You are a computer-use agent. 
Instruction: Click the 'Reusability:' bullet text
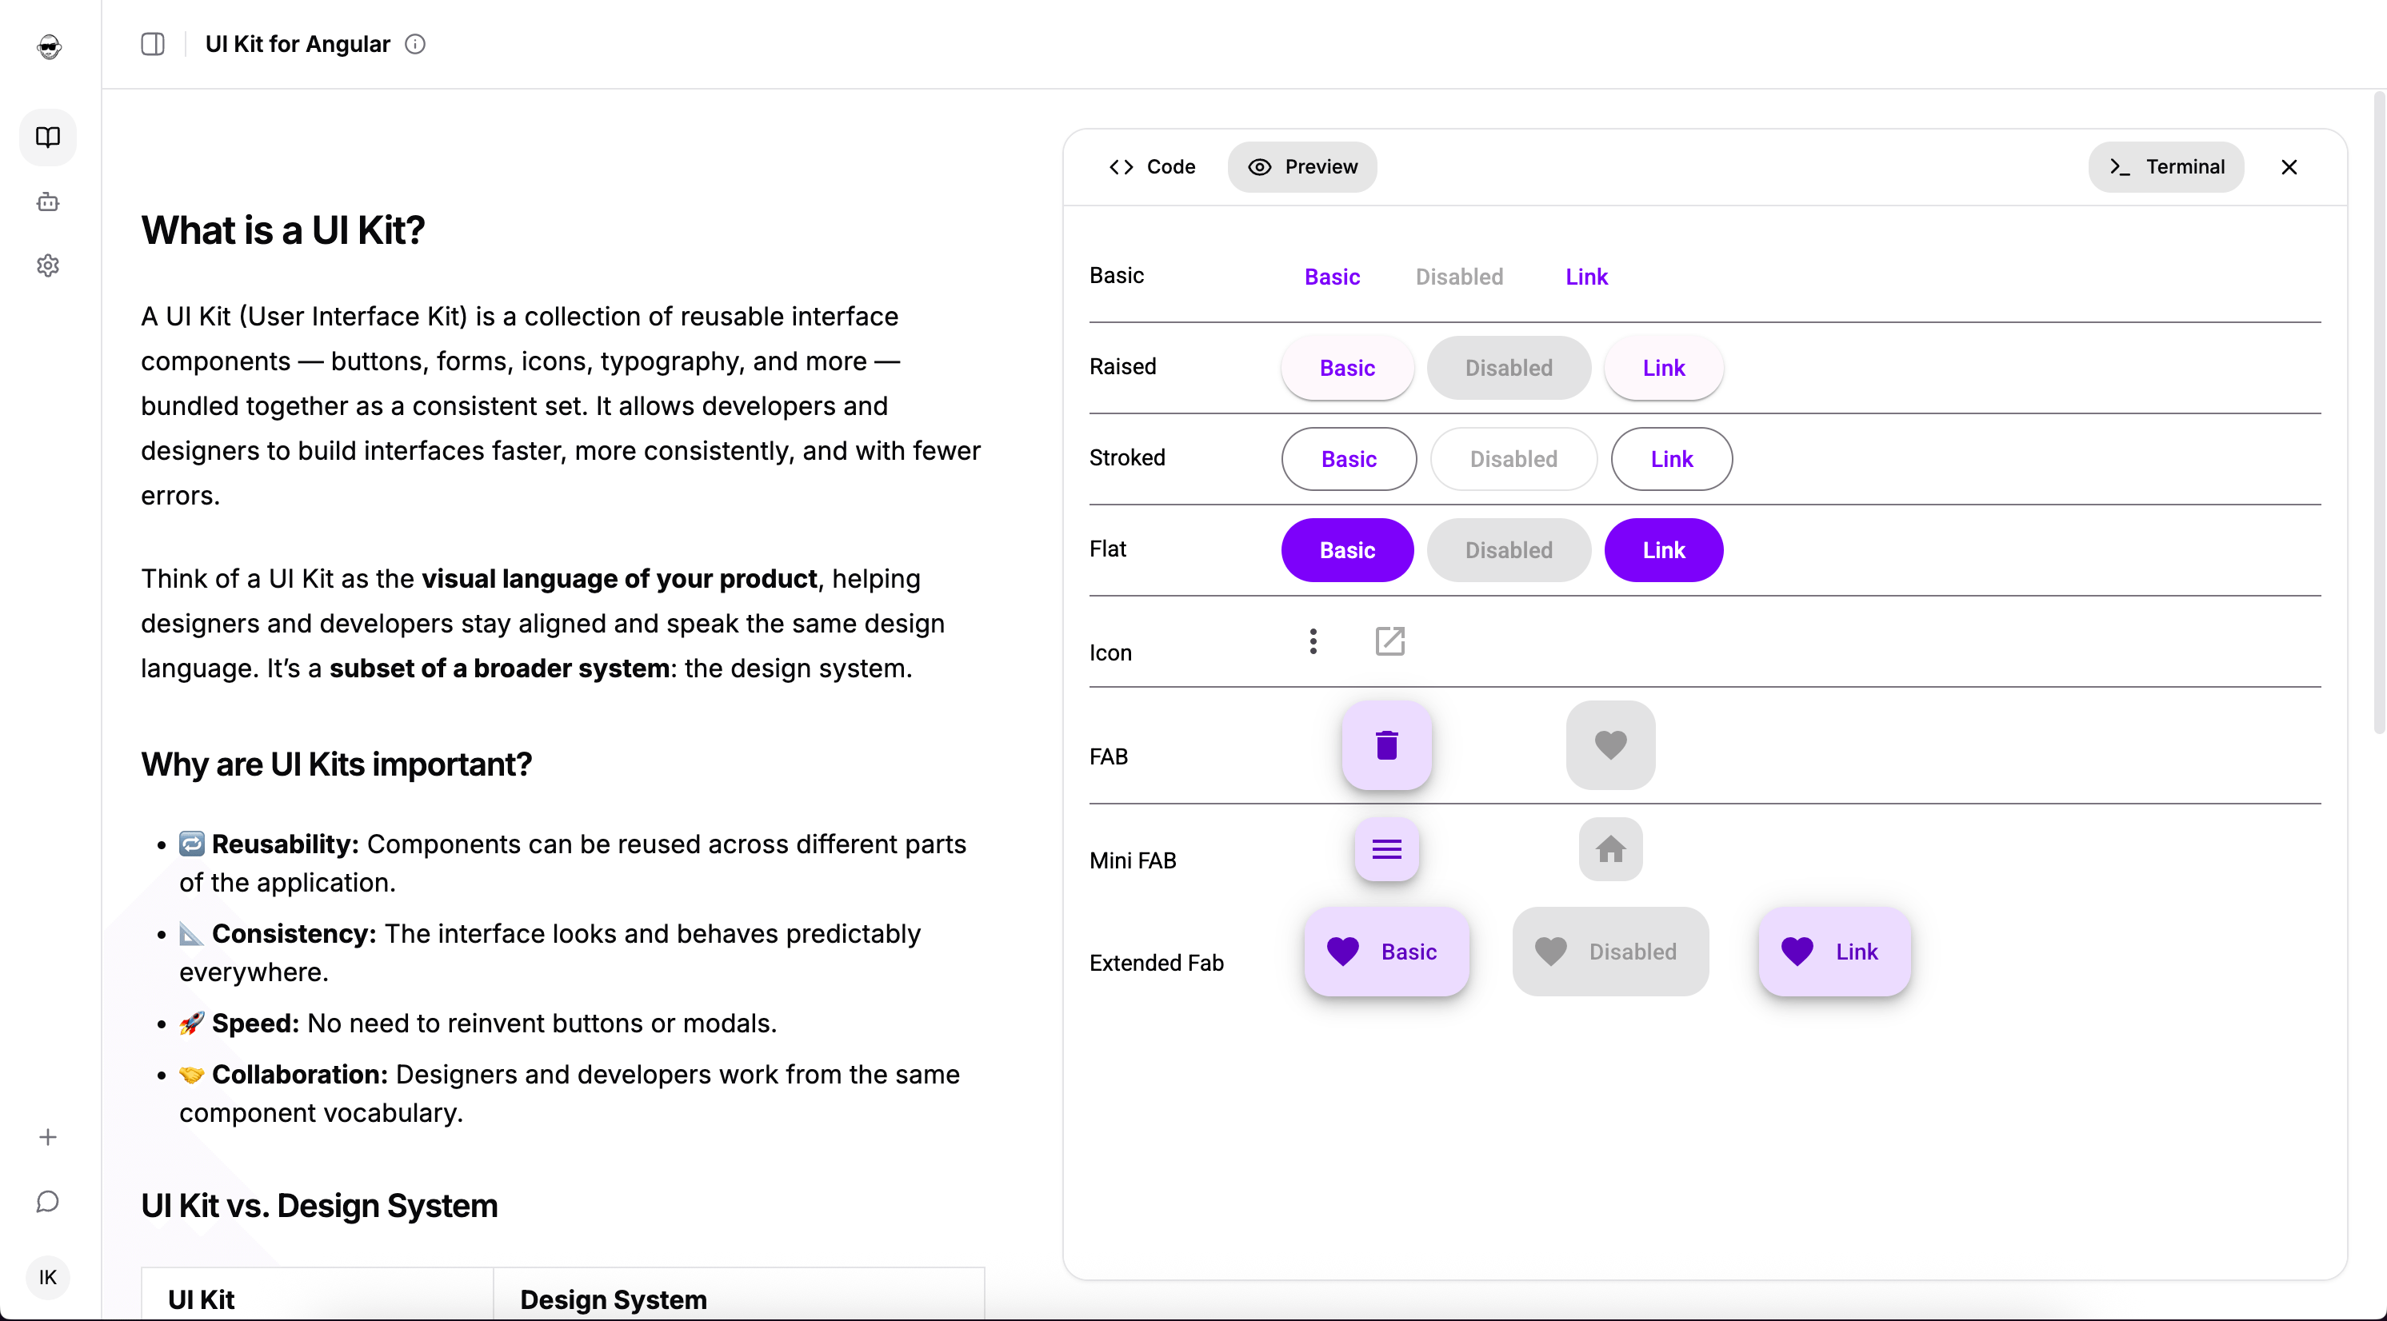[x=285, y=844]
